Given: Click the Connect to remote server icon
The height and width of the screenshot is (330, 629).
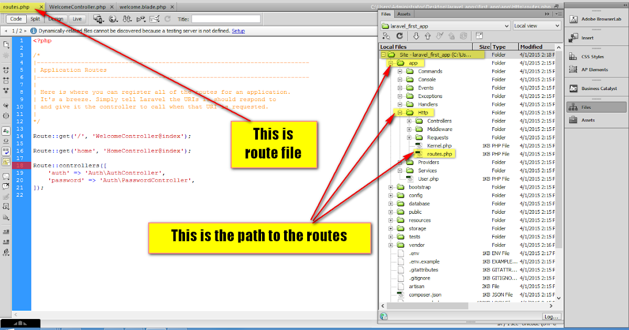Looking at the screenshot, I should pos(386,36).
